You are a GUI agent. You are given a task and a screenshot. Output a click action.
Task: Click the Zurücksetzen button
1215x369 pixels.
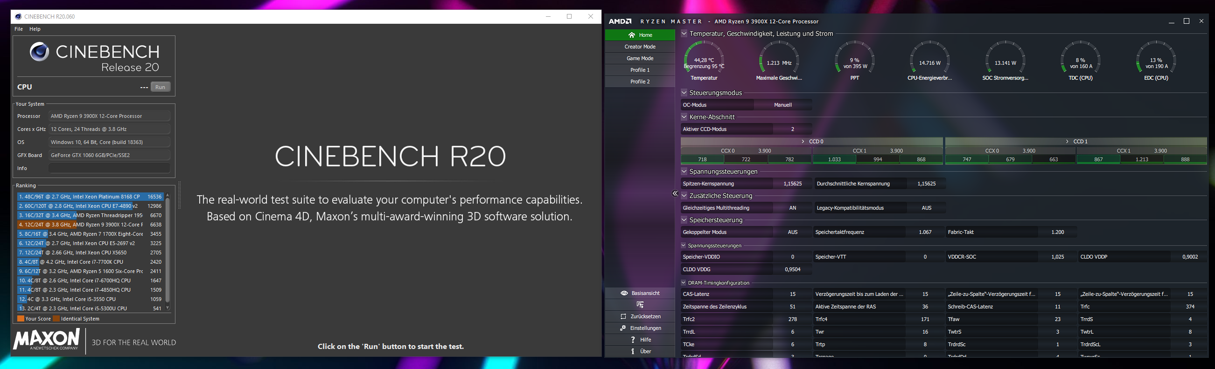(640, 317)
